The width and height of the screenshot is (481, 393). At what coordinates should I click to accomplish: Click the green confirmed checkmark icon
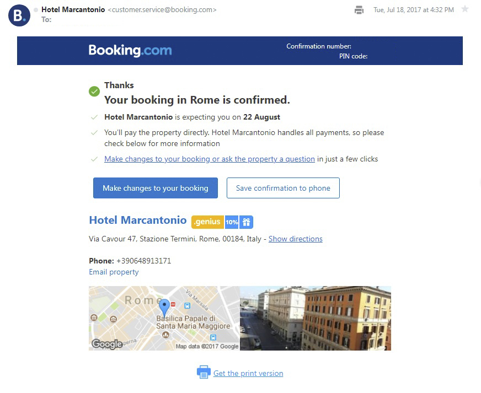tap(94, 91)
